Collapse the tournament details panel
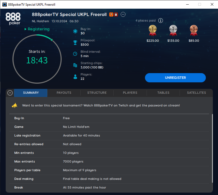Screen dimensions: 218x195 coord(10,93)
